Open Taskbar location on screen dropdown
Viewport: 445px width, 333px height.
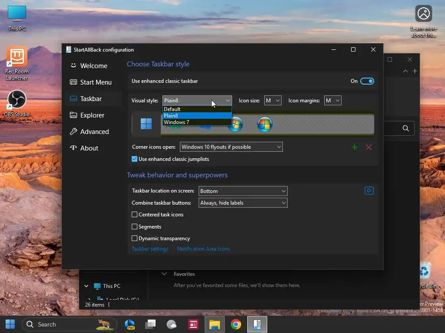pos(243,191)
